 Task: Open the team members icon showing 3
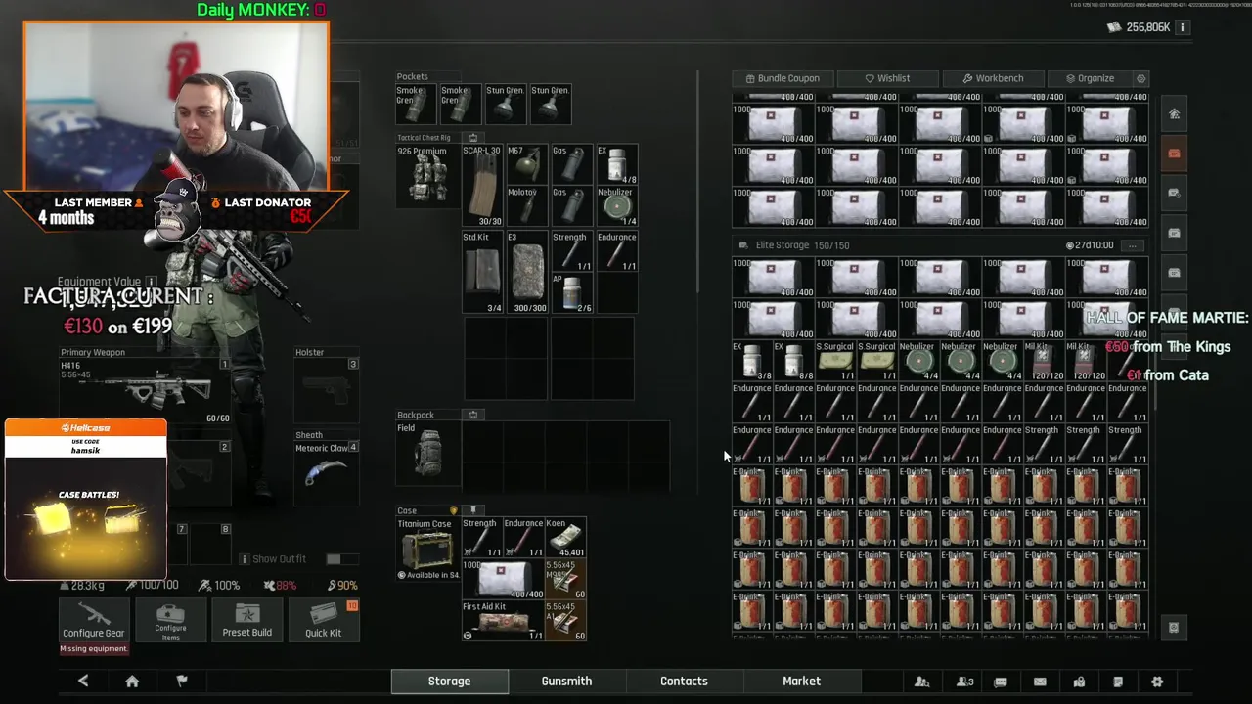pos(964,682)
